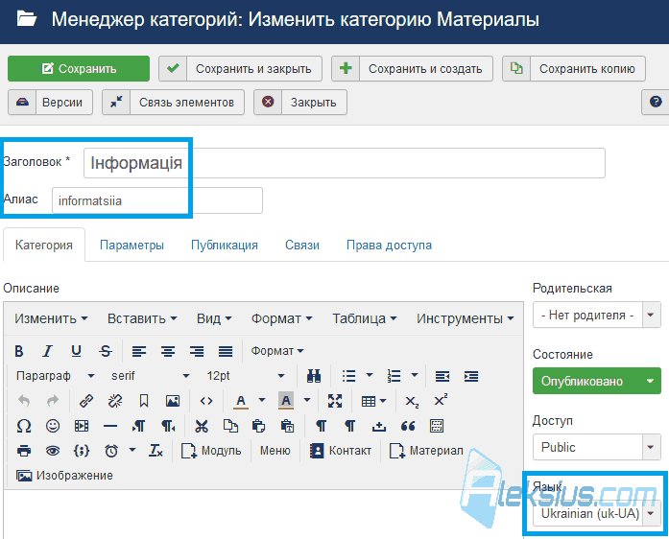Focus the Заголовок title field
This screenshot has width=669, height=539.
click(x=345, y=163)
